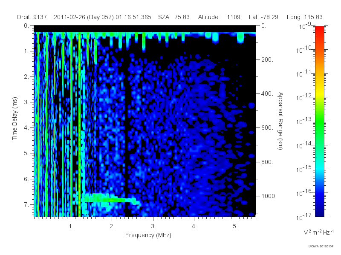Click the 'Altitude:' label
The image size is (341, 255).
(x=209, y=17)
